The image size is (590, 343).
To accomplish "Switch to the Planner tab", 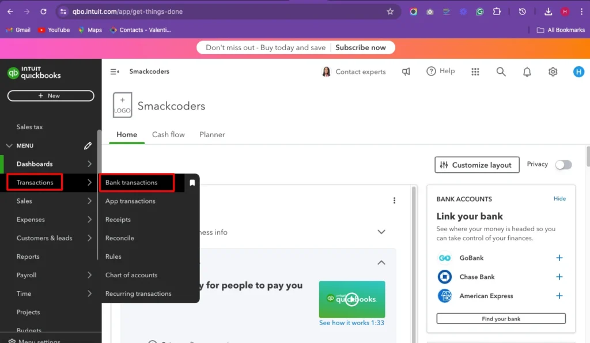I will pos(212,135).
